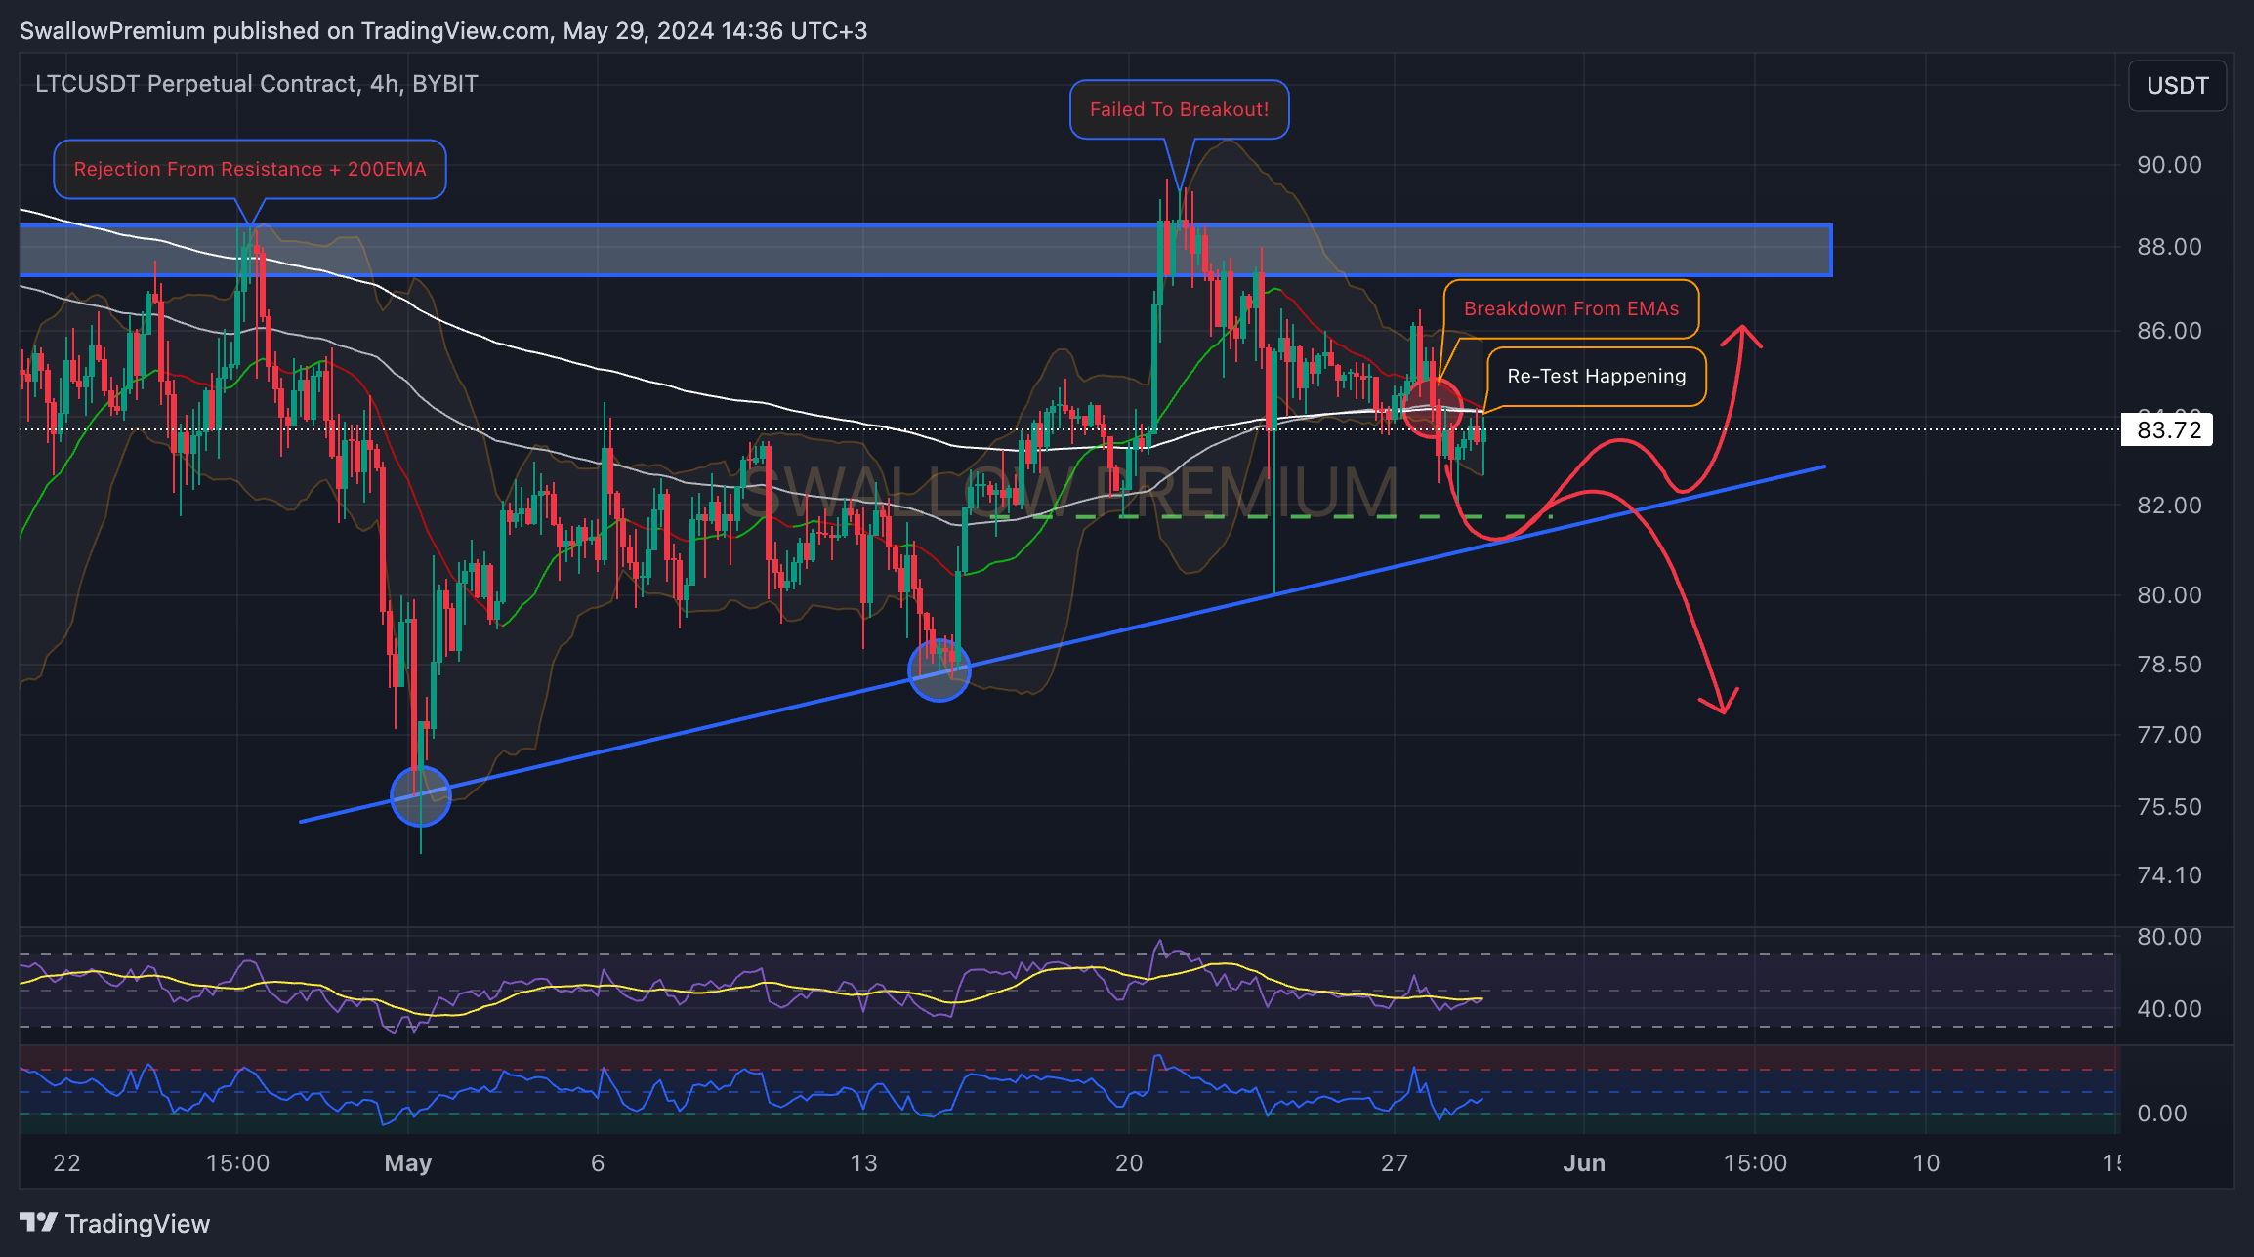Click the 82.00 price axis label

pos(2169,506)
